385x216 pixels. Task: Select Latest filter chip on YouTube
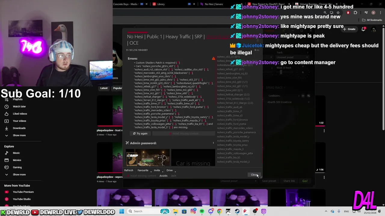point(104,88)
